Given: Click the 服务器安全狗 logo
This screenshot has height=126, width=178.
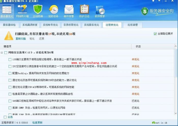Looking at the screenshot, I should (158, 11).
